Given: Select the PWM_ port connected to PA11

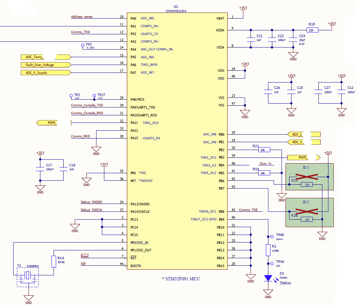Looking at the screenshot, I should pyautogui.click(x=54, y=123).
